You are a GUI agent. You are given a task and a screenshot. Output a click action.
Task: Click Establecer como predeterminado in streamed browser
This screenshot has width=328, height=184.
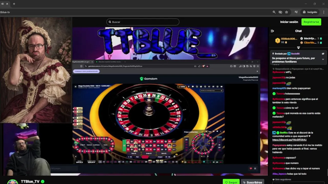86,71
